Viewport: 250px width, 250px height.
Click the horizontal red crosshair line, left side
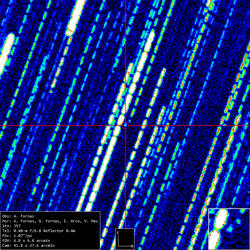pos(49,125)
